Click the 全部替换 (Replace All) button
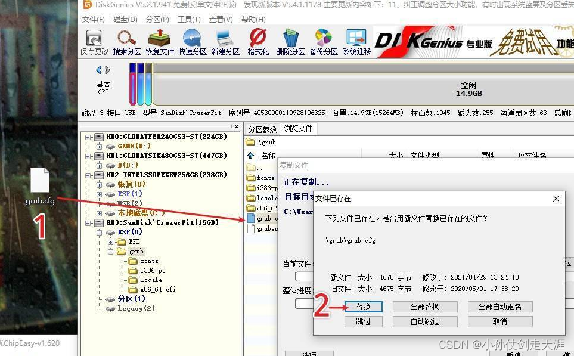 point(424,307)
